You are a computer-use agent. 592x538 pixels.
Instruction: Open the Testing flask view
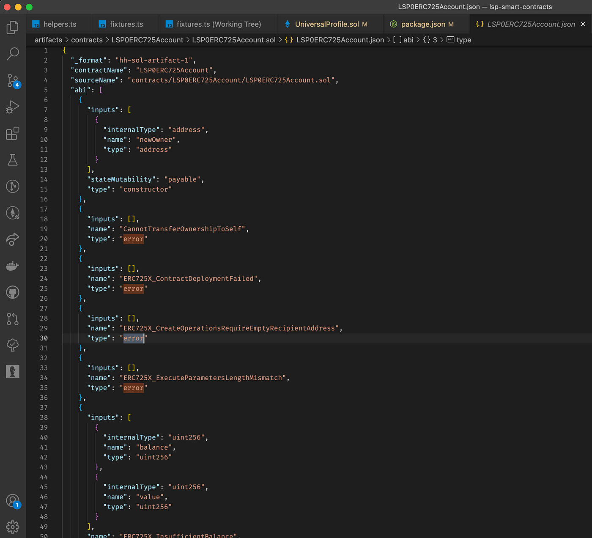(x=13, y=160)
